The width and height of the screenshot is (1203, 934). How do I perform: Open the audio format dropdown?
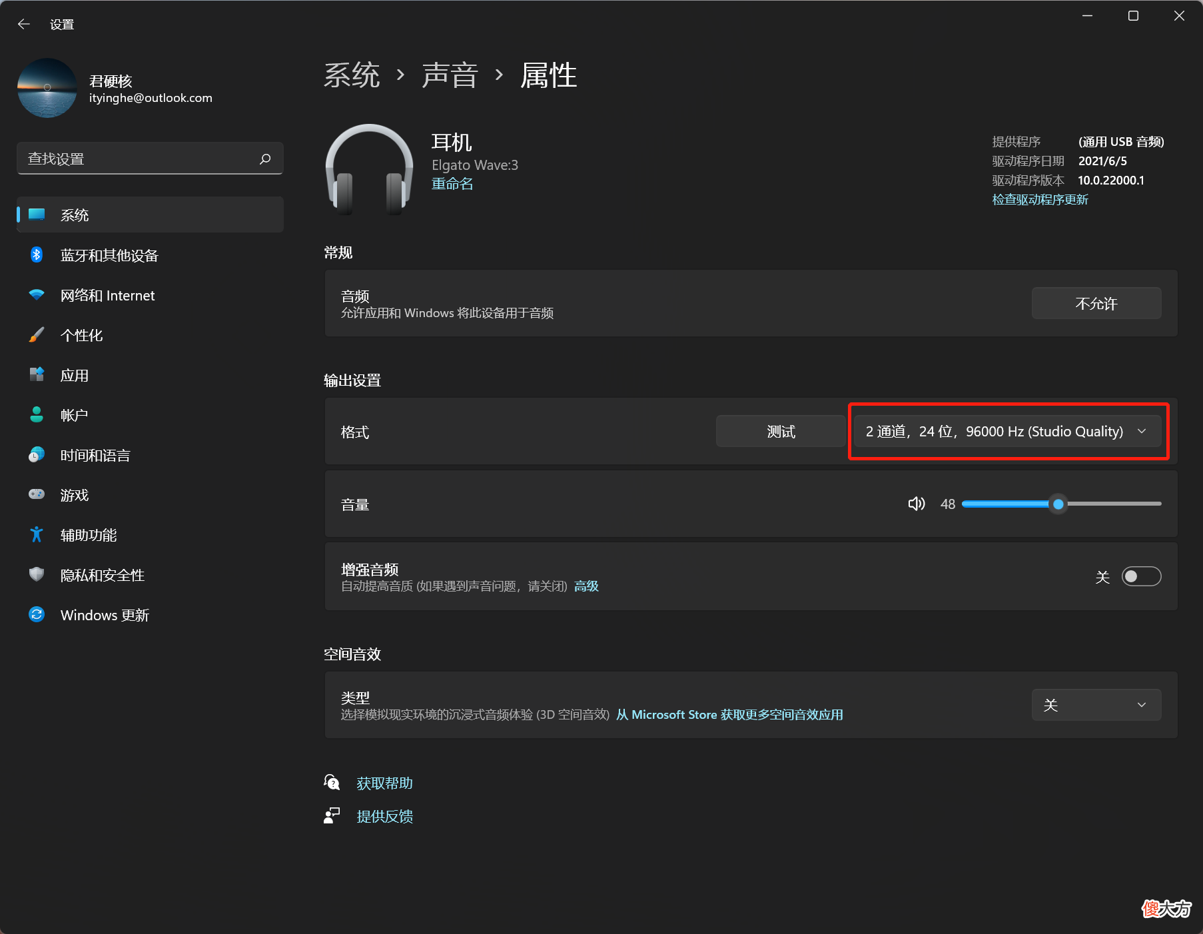1007,431
